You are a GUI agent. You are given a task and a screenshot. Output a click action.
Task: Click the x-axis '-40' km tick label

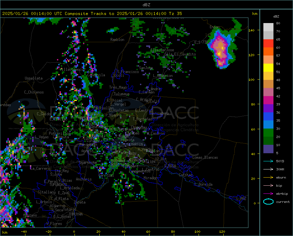tap(24, 232)
